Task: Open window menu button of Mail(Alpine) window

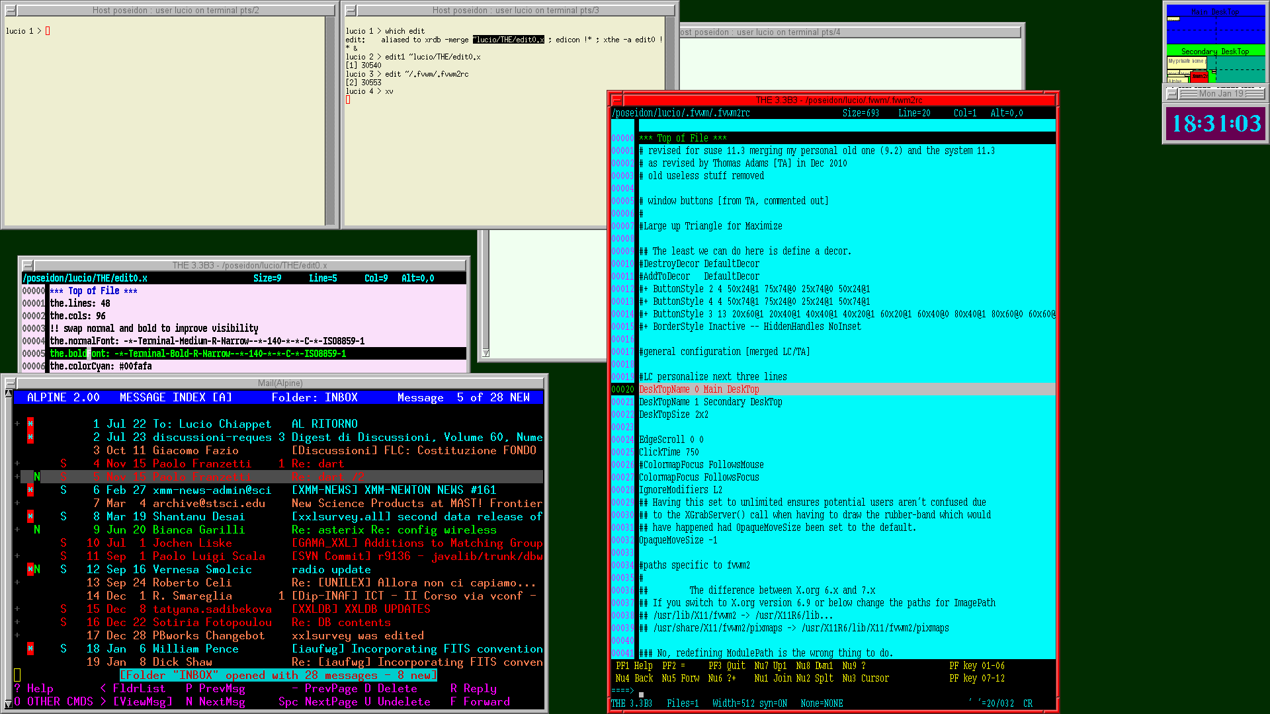Action: (x=11, y=383)
